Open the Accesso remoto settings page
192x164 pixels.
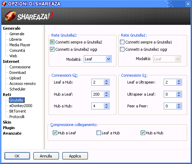22,84
